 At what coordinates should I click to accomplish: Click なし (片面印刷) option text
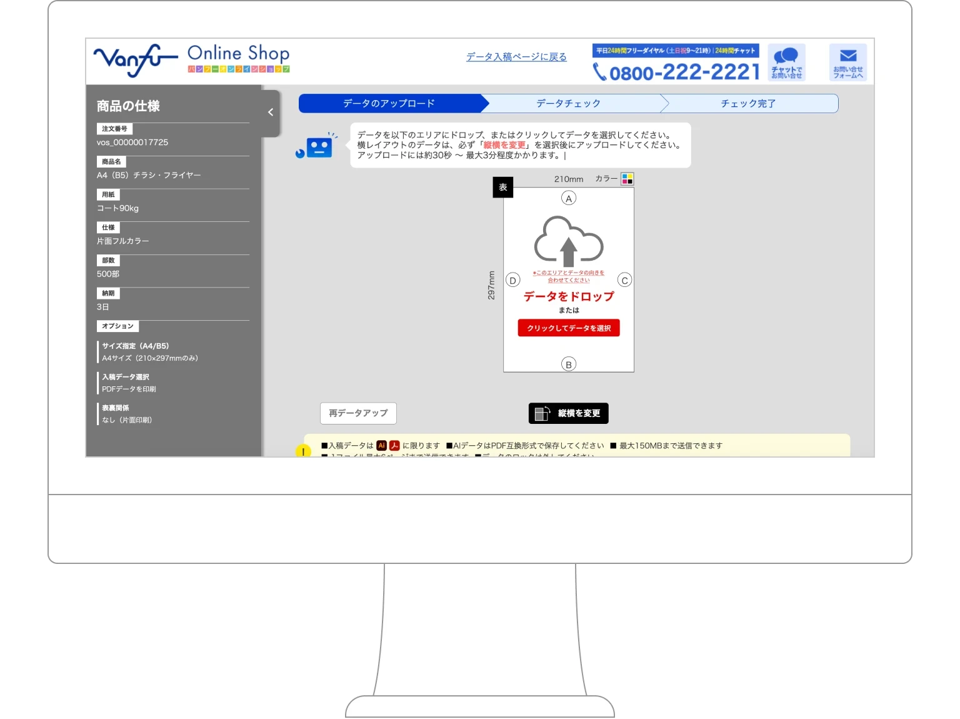[x=127, y=420]
